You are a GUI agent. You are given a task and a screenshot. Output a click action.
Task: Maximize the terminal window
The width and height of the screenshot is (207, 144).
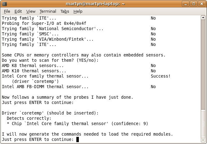tap(194, 4)
